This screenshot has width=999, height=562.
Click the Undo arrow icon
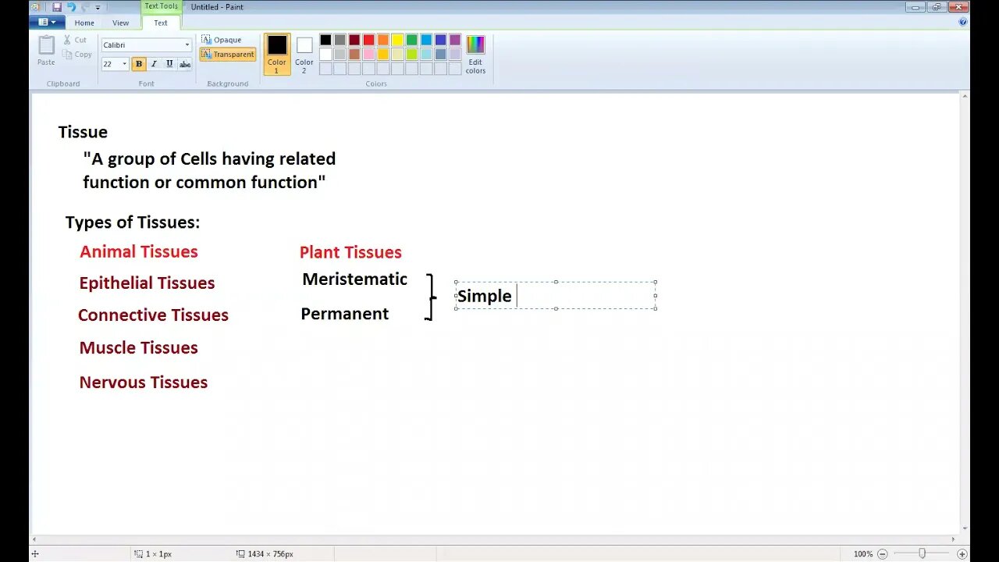click(x=71, y=7)
